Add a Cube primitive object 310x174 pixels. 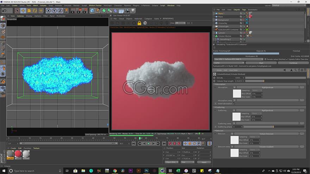point(92,11)
